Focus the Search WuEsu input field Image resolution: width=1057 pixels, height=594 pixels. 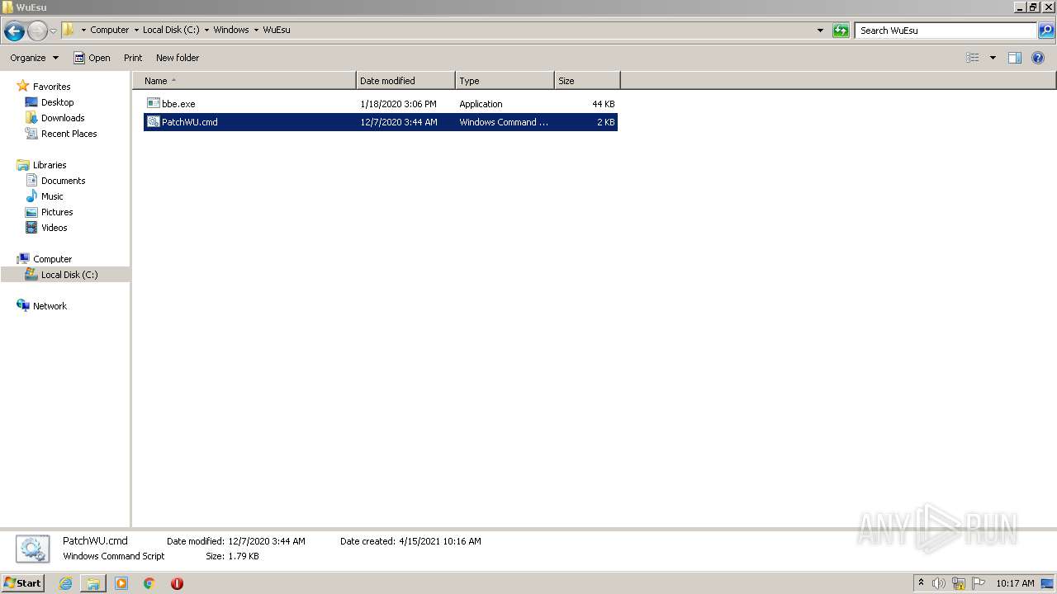[946, 31]
